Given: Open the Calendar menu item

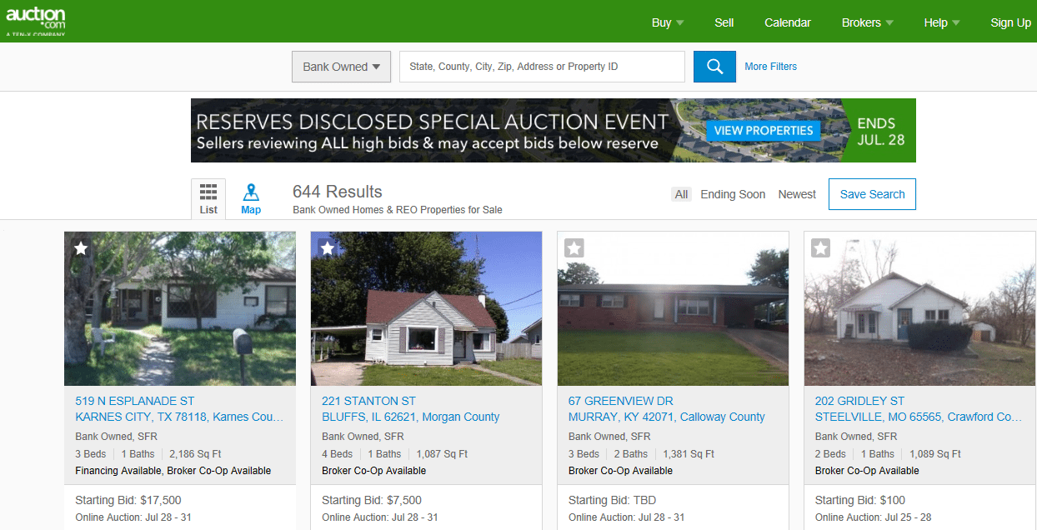Looking at the screenshot, I should pyautogui.click(x=788, y=22).
